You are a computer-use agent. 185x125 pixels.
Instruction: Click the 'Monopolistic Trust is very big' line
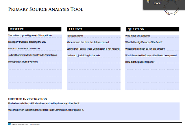pyautogui.click(x=23, y=62)
